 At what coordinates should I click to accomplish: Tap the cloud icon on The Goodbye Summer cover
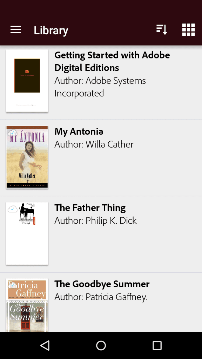point(13,285)
